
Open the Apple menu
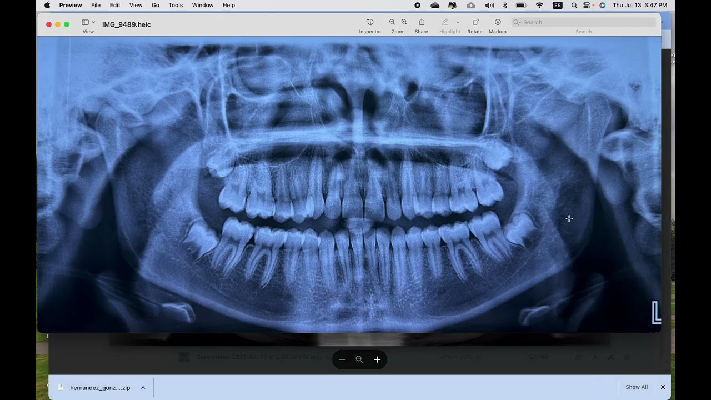click(x=47, y=5)
